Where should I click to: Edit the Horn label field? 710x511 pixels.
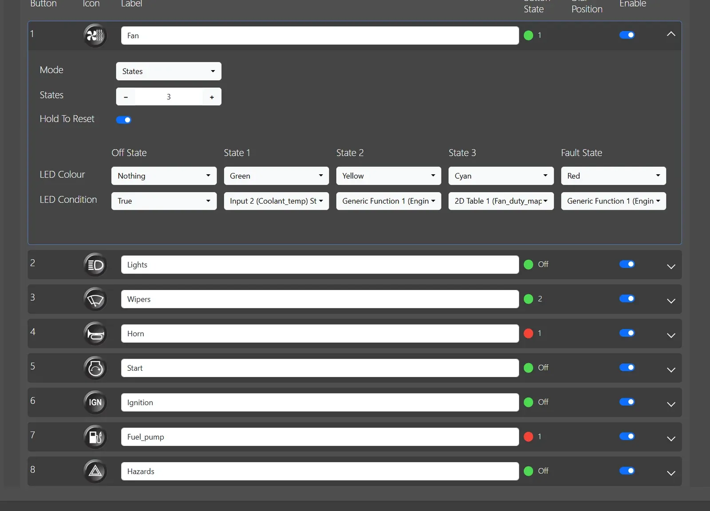pos(320,334)
